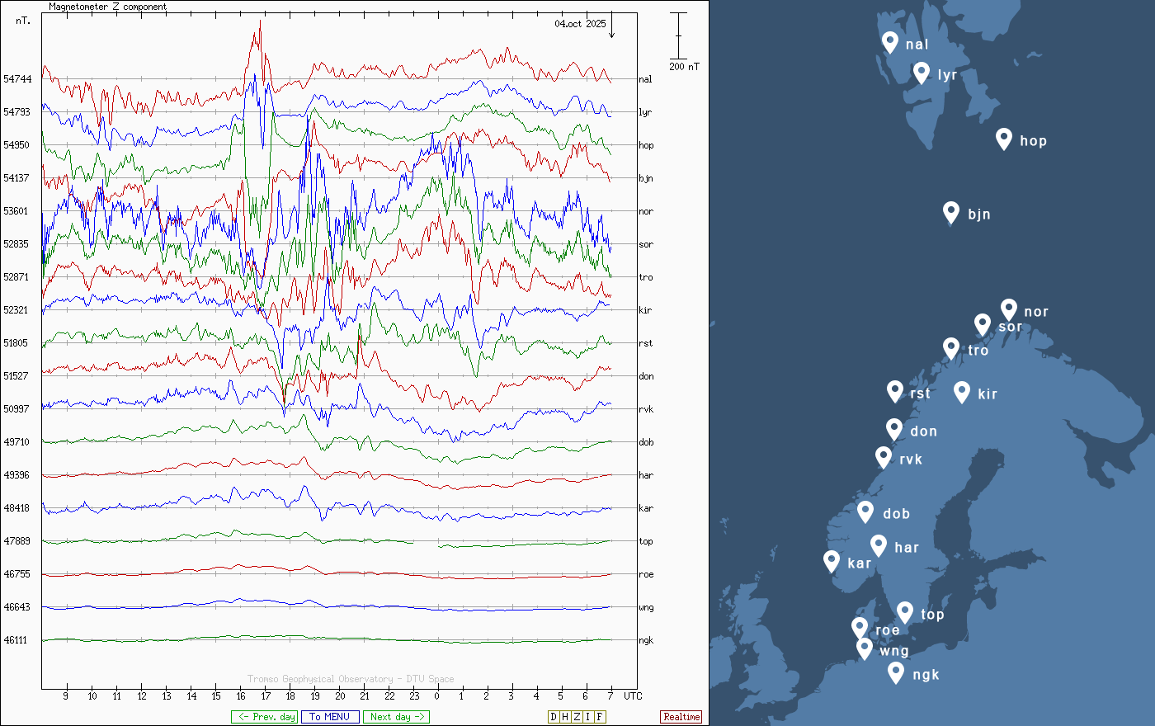1155x726 pixels.
Task: Select the bjn map pin
Action: [951, 212]
